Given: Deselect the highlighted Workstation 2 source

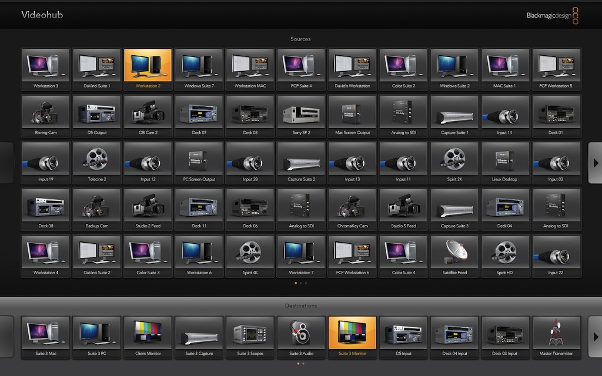Looking at the screenshot, I should tap(148, 69).
